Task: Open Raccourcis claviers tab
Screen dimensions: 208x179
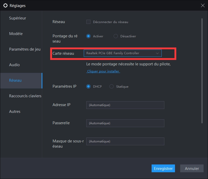Action: [x=25, y=96]
